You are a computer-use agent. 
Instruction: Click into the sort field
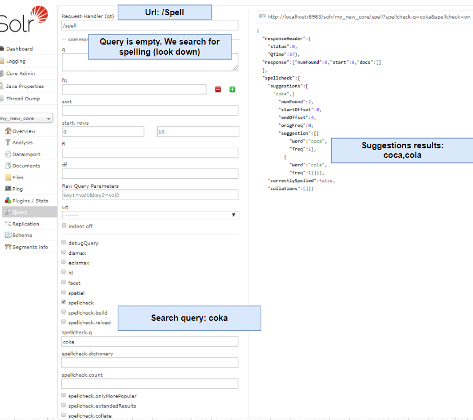[150, 110]
